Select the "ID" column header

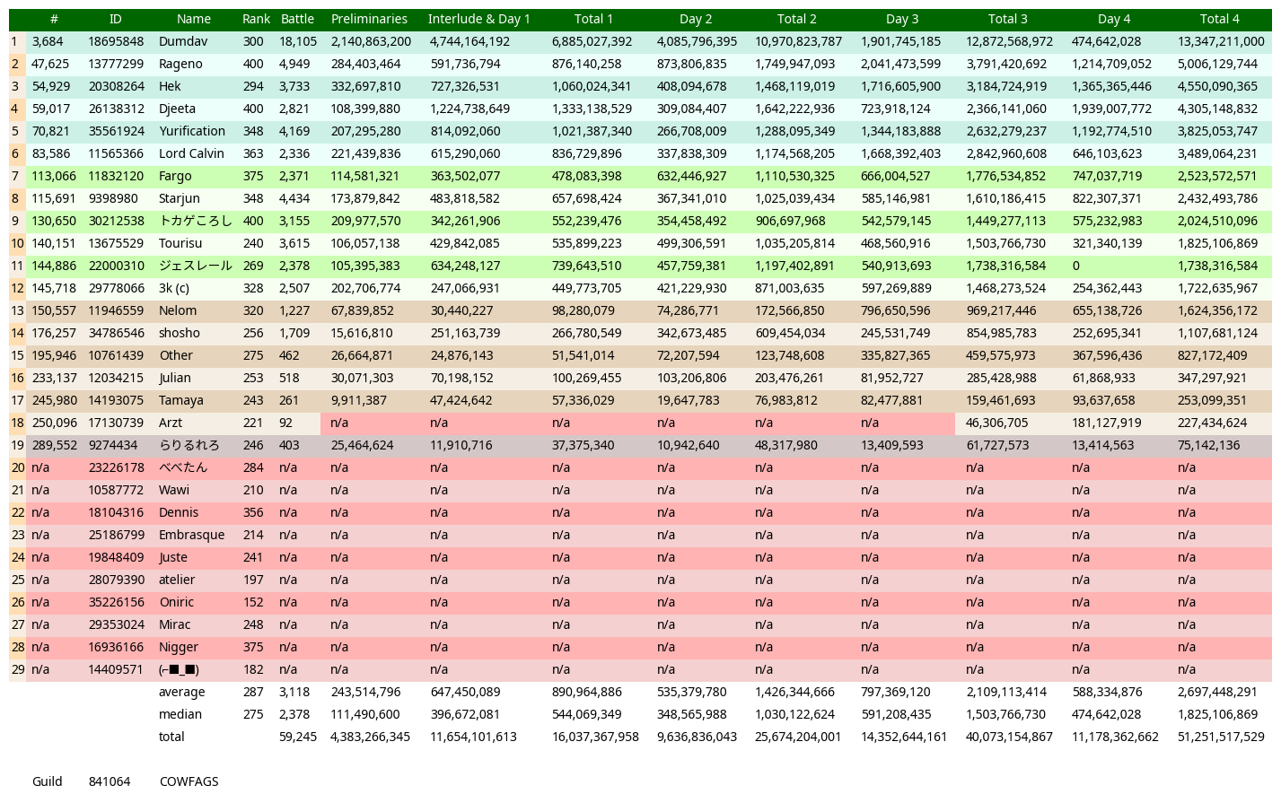coord(115,19)
